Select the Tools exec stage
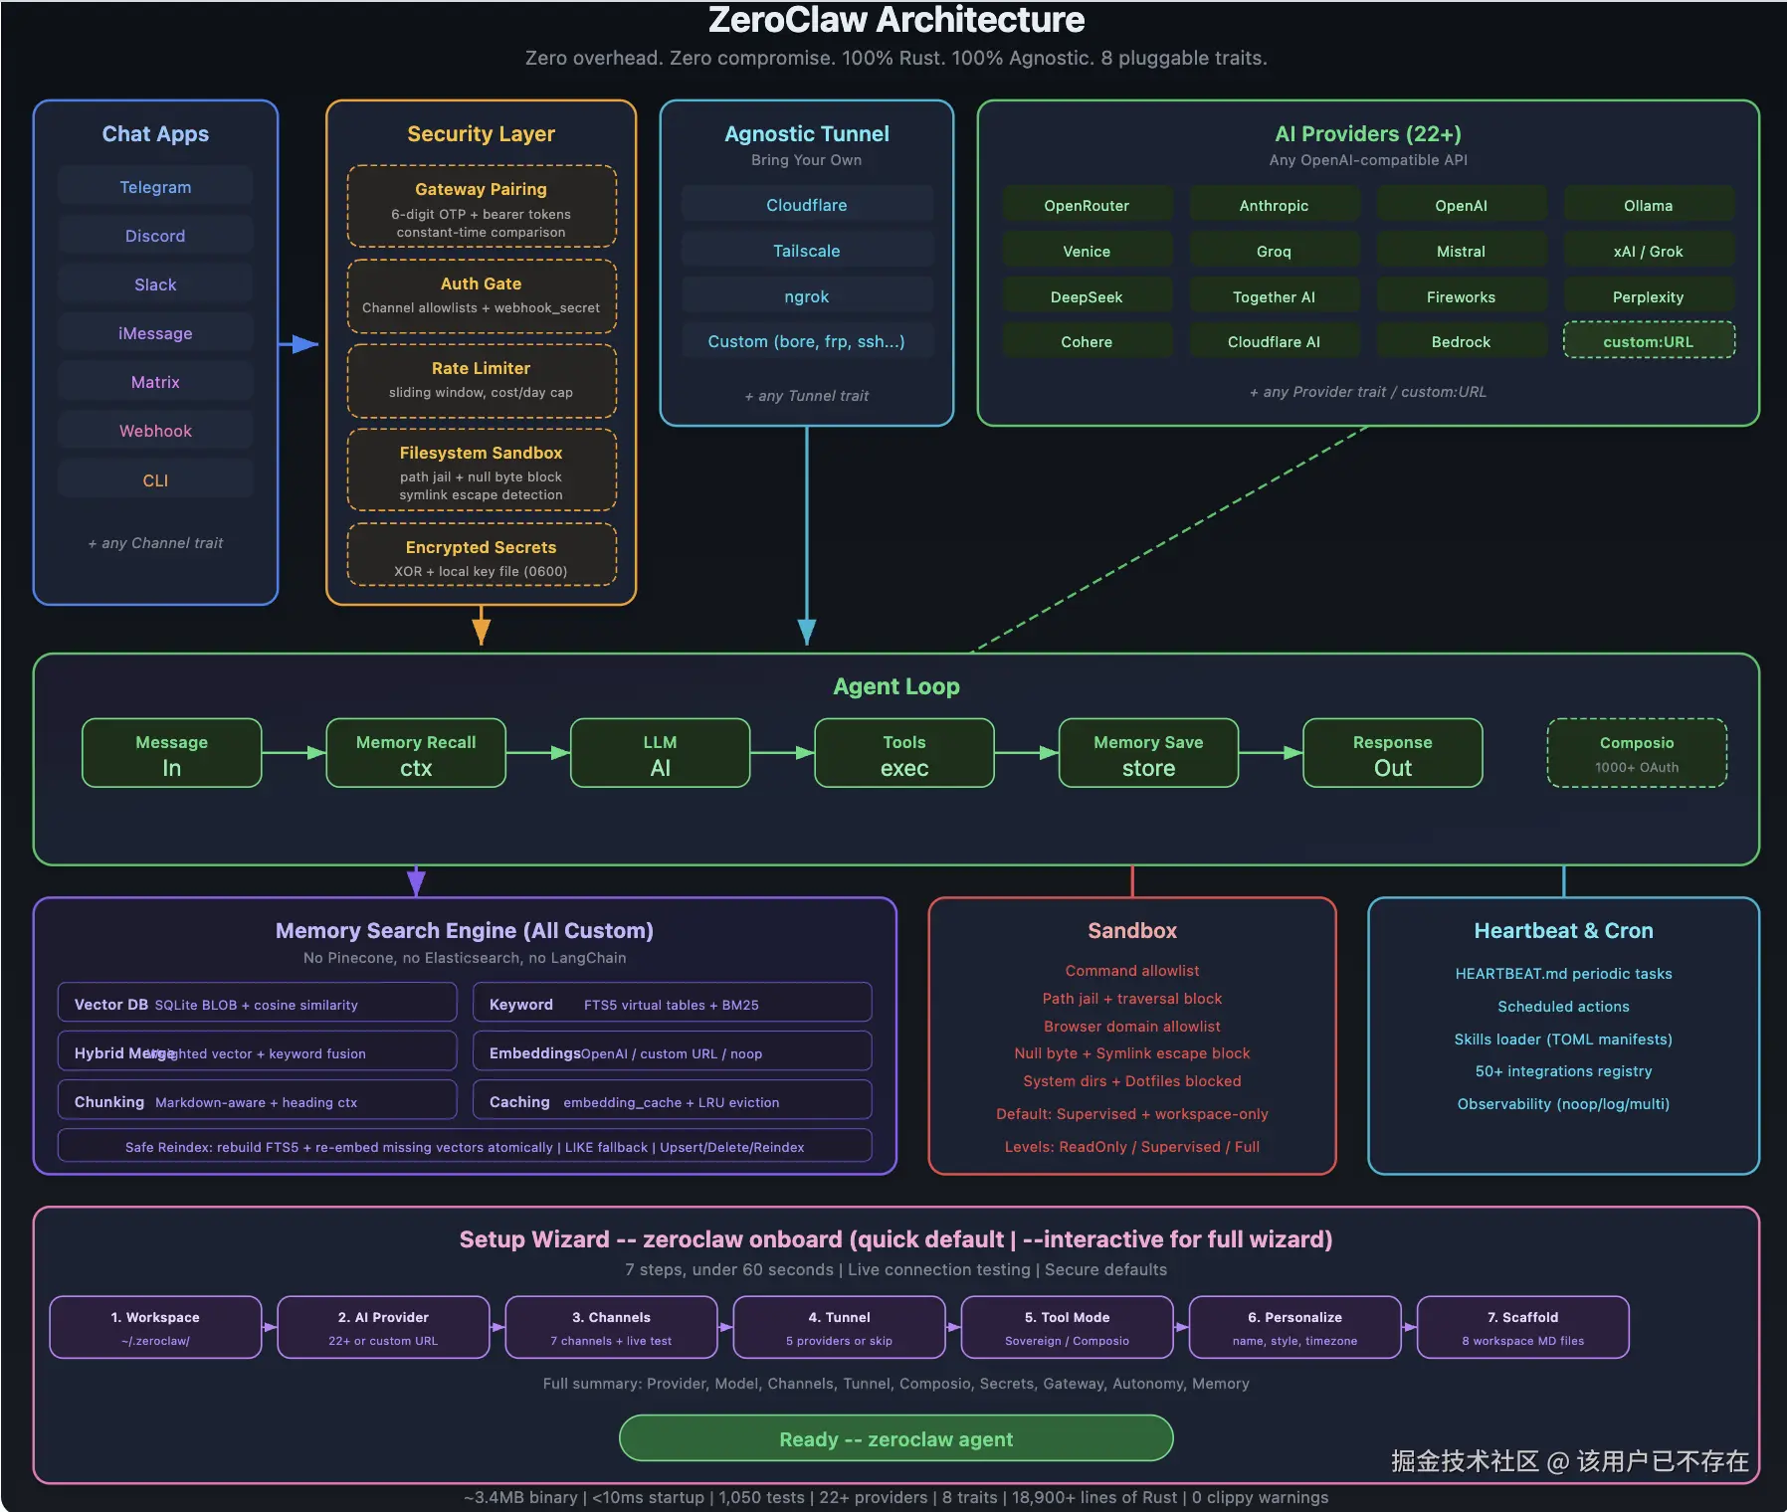This screenshot has height=1512, width=1787. (x=904, y=753)
